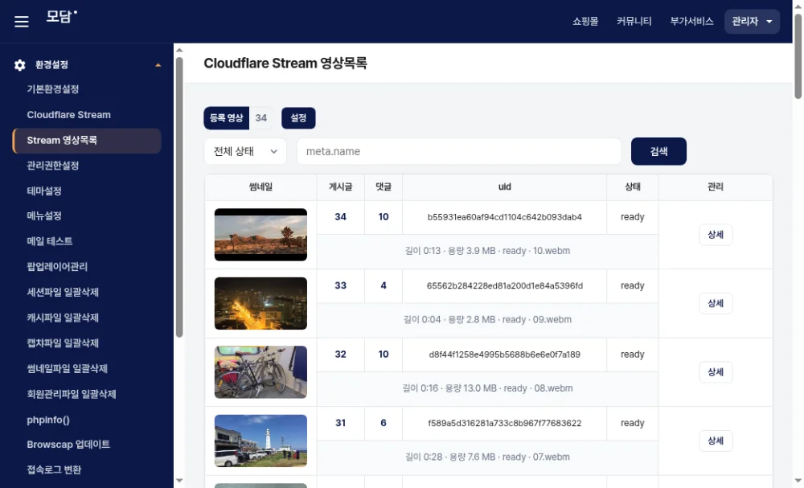Go to 쇼핑몰 in top navigation
Image resolution: width=804 pixels, height=488 pixels.
tap(585, 22)
